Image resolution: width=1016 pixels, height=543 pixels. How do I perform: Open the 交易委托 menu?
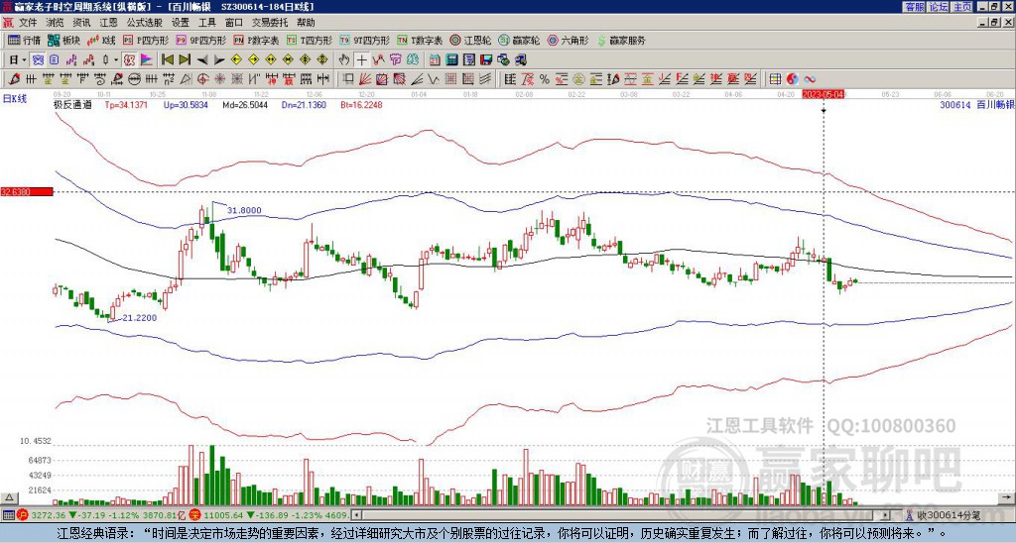pyautogui.click(x=270, y=23)
